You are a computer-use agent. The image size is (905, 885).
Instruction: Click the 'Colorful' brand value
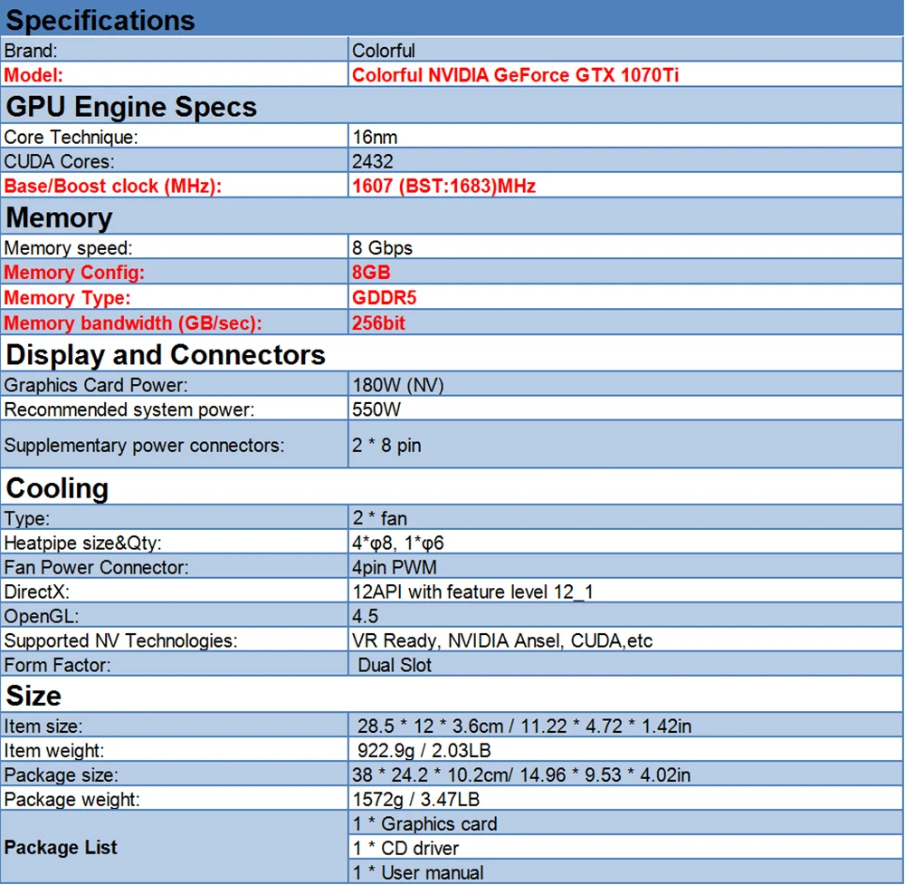(x=383, y=51)
